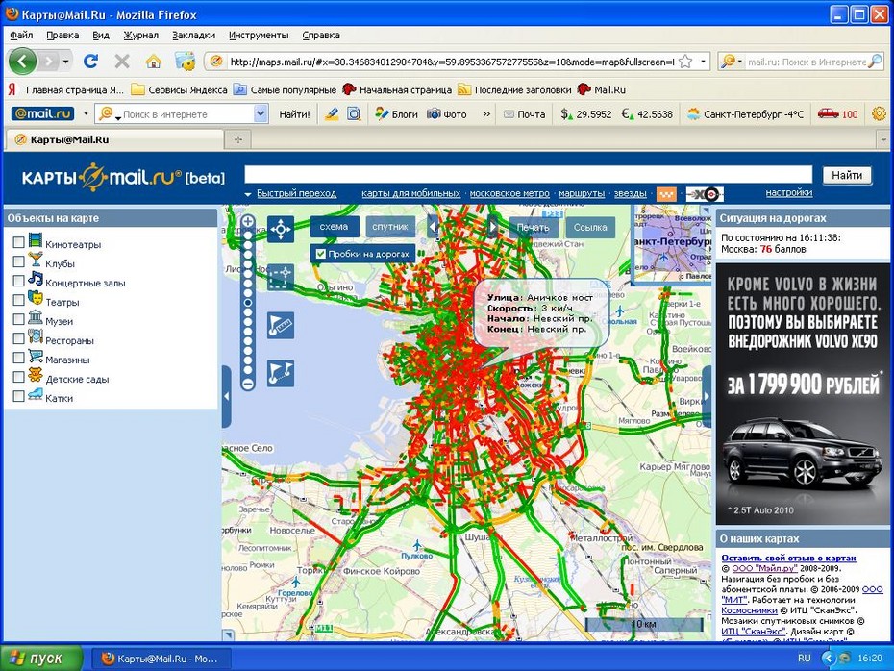Open the Закладки menu

pyautogui.click(x=193, y=35)
